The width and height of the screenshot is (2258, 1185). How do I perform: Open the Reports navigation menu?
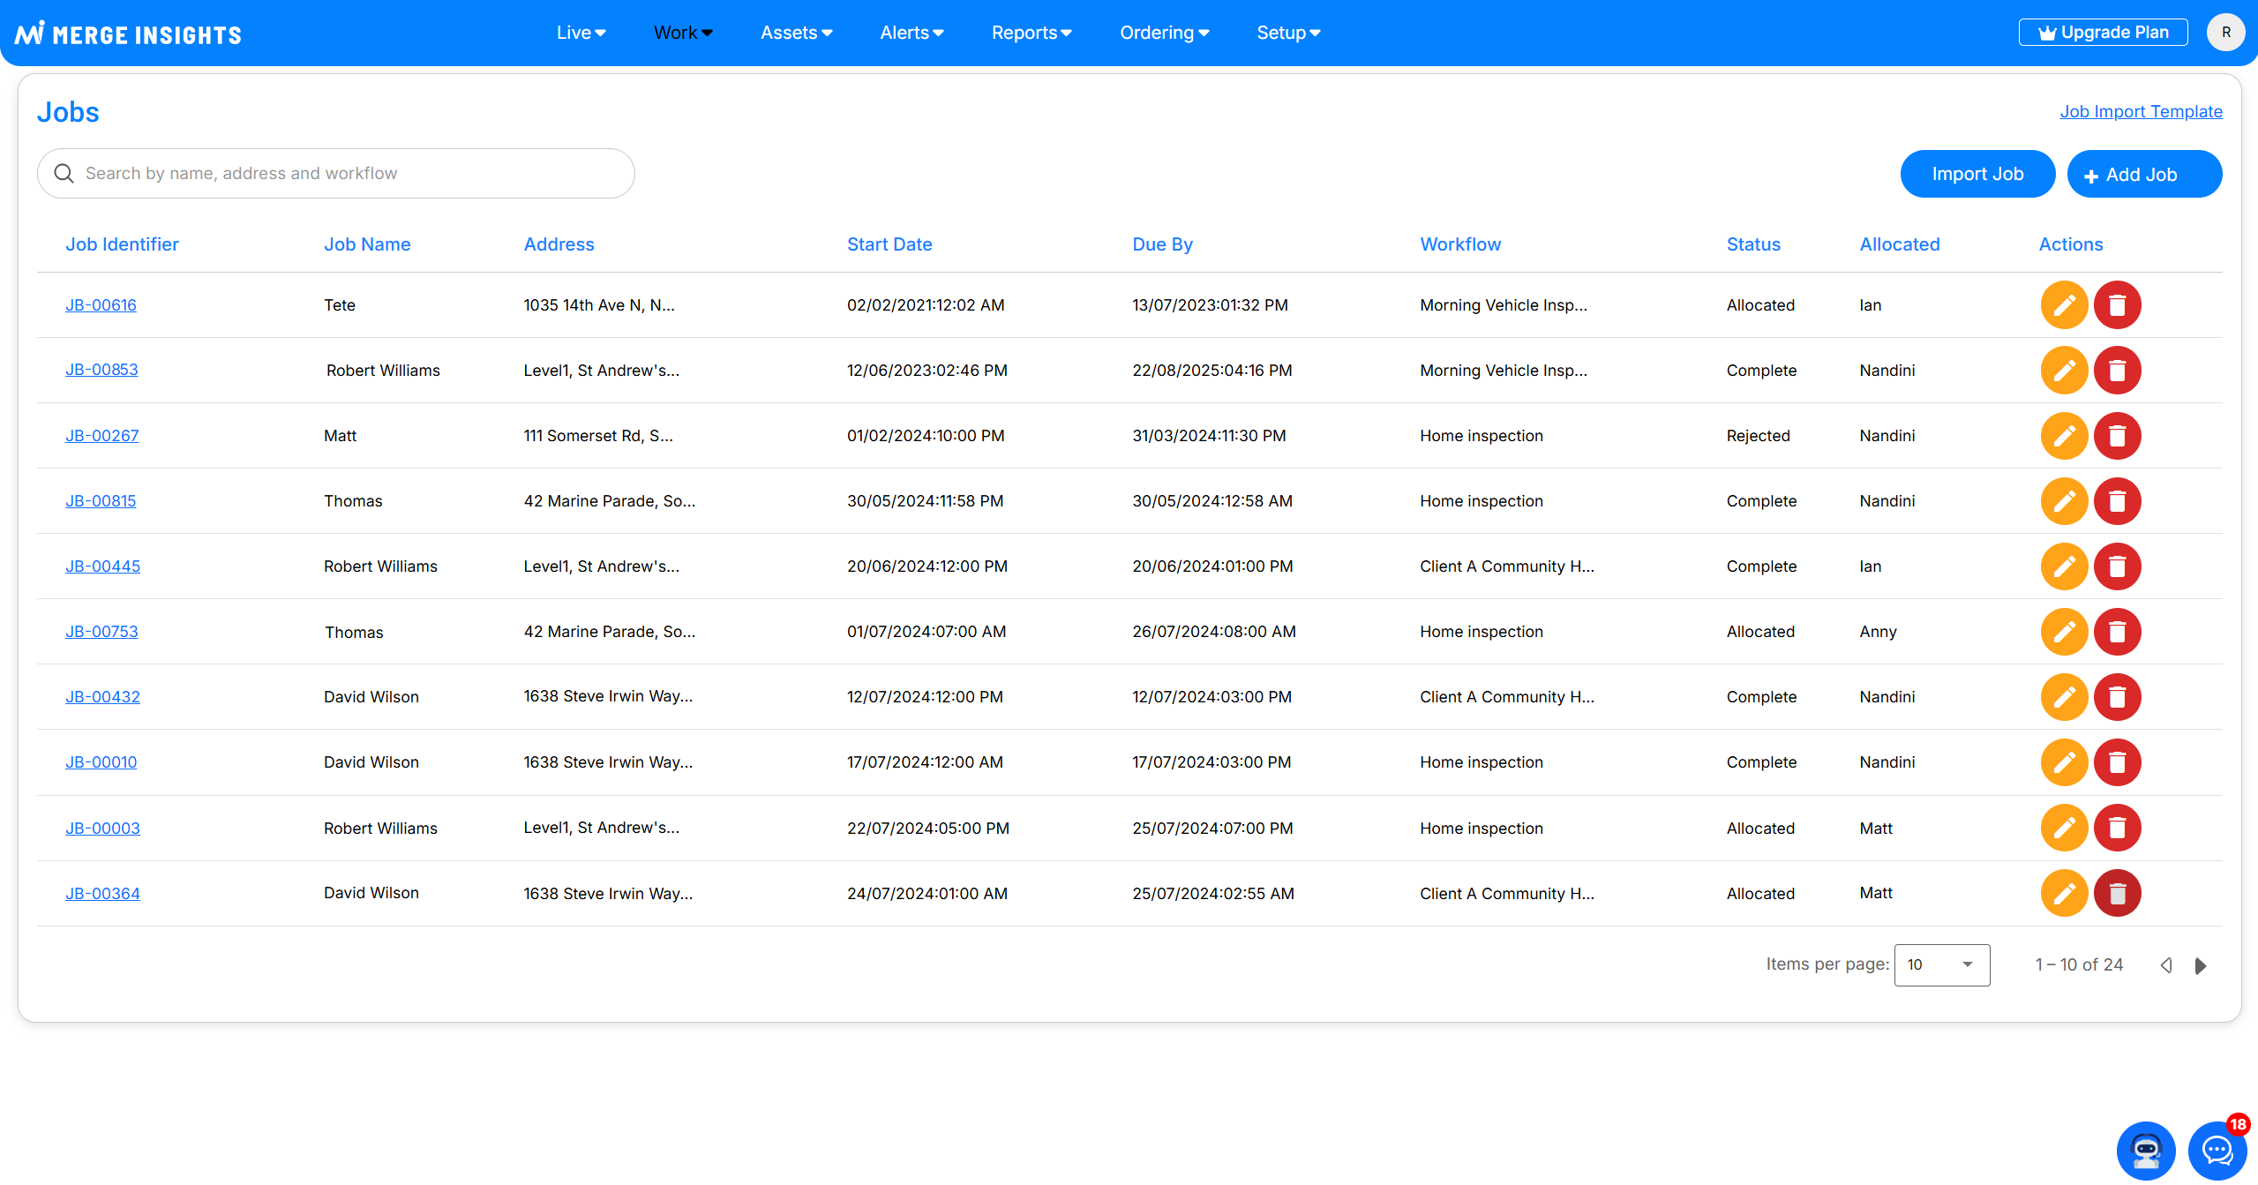[1031, 33]
